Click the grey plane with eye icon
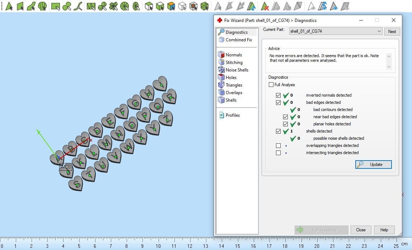This screenshot has height=250, width=412. coord(345,6)
